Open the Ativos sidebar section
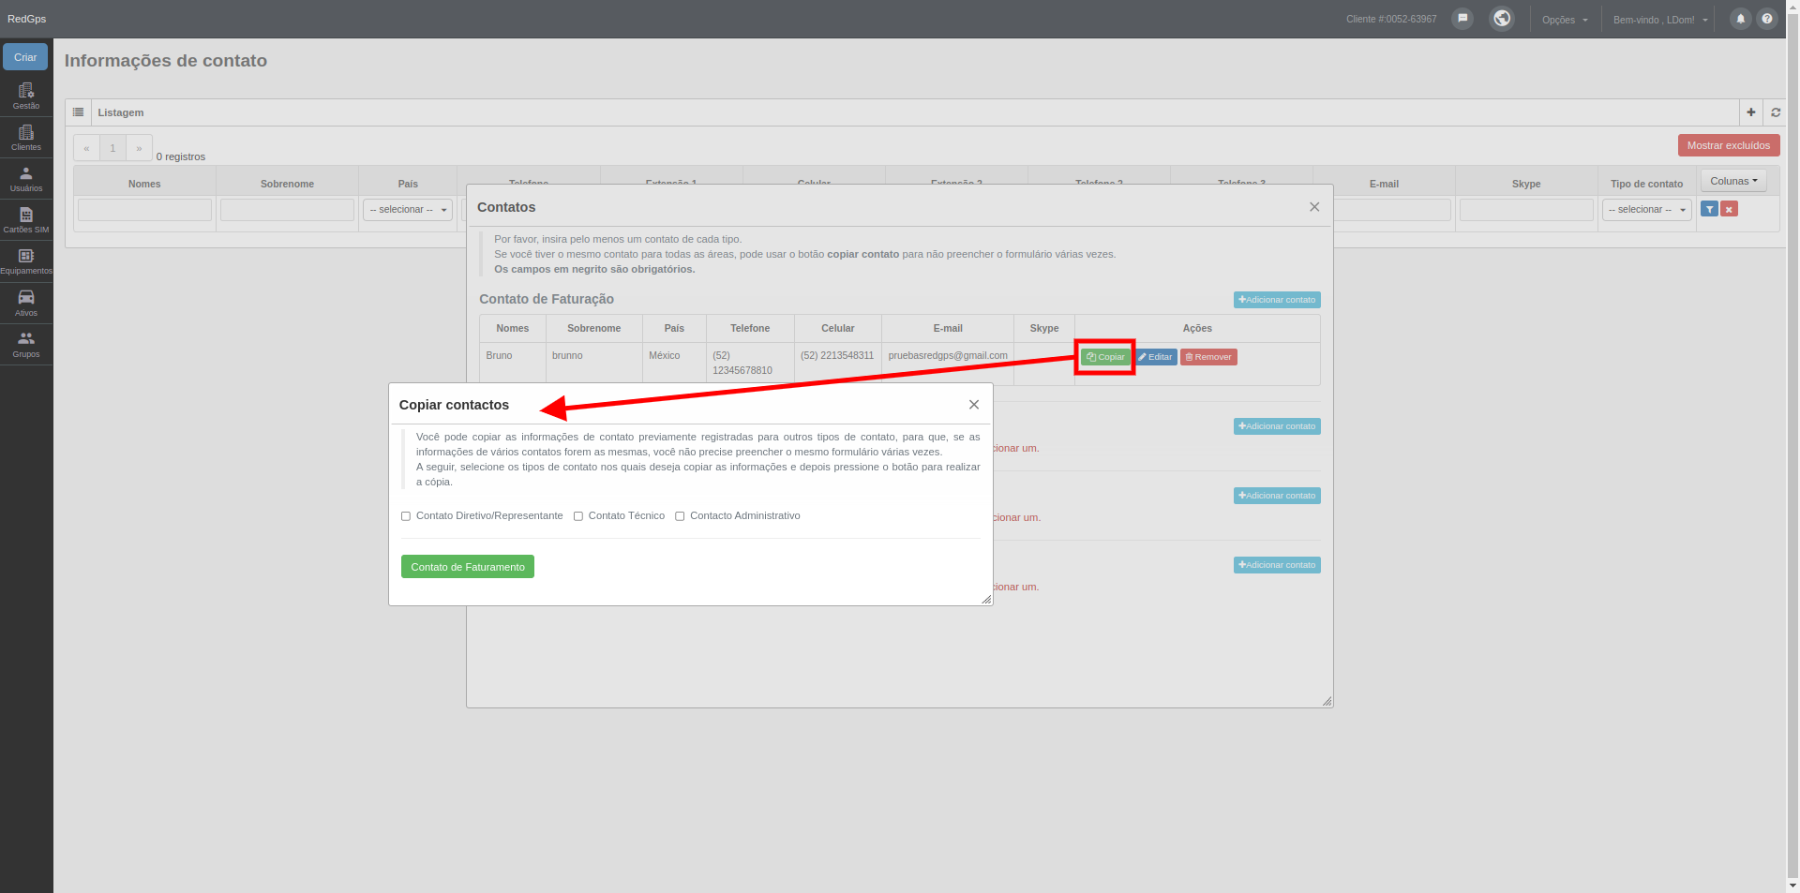The height and width of the screenshot is (893, 1800). coord(26,303)
